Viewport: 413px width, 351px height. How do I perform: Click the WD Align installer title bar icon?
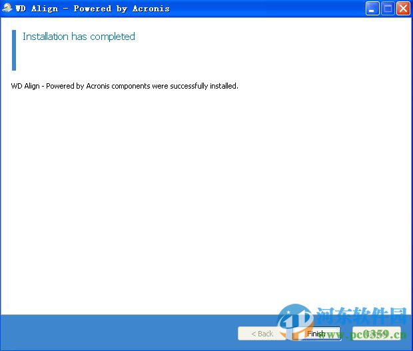[7, 8]
